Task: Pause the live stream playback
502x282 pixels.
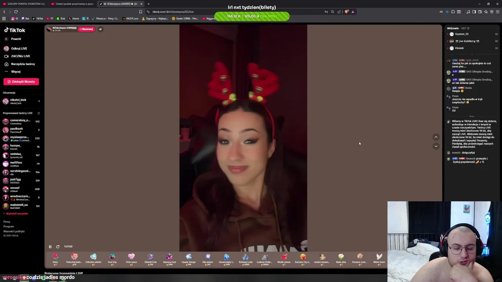Action: [50, 246]
